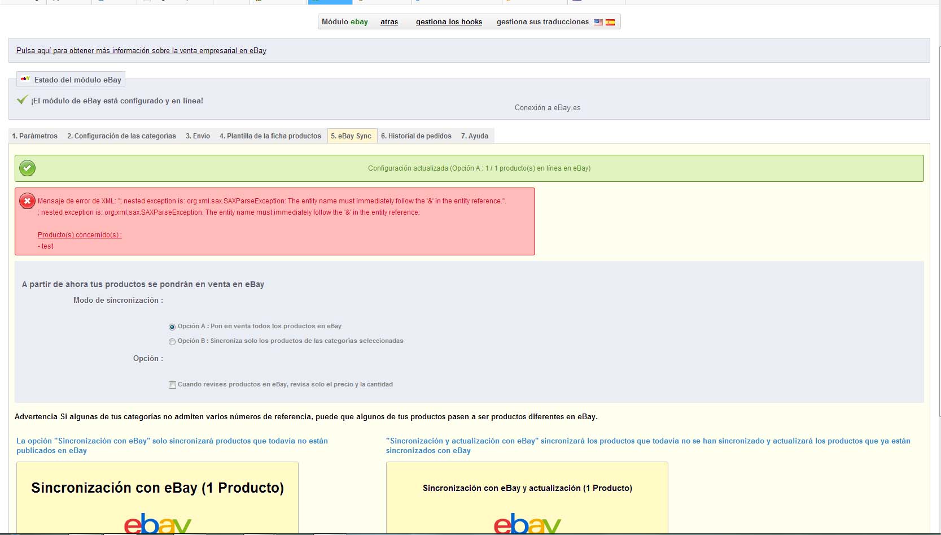Open the 7. Ayuda tab
The width and height of the screenshot is (941, 535).
point(475,136)
